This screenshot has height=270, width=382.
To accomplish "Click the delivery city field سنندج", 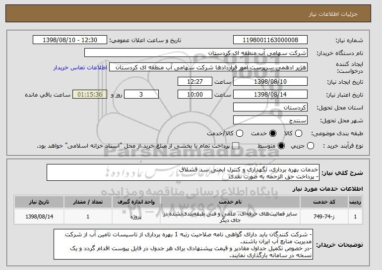I will (x=270, y=120).
